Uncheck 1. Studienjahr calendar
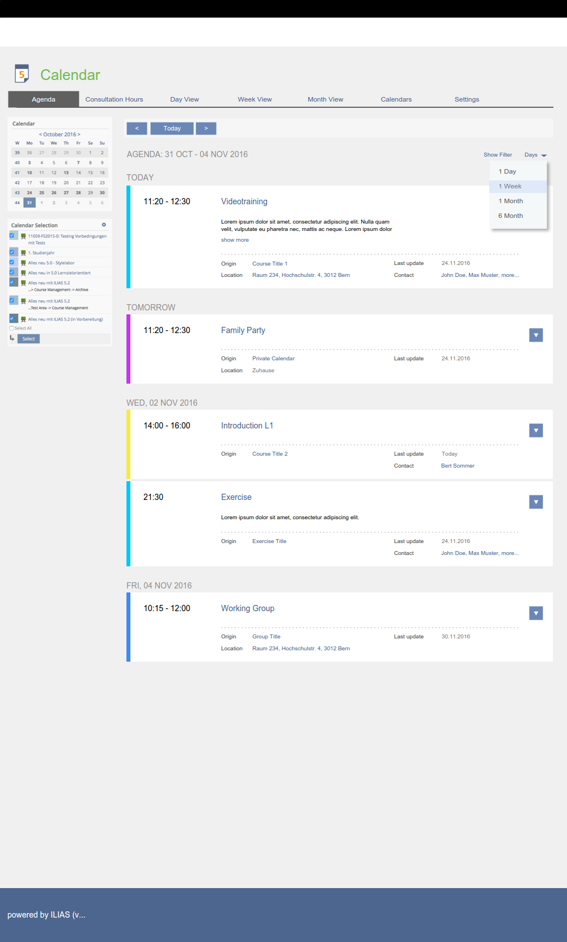The image size is (567, 942). pyautogui.click(x=12, y=251)
